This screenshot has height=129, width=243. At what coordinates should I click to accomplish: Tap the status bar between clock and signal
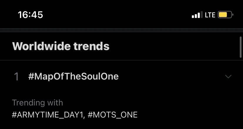(118, 15)
